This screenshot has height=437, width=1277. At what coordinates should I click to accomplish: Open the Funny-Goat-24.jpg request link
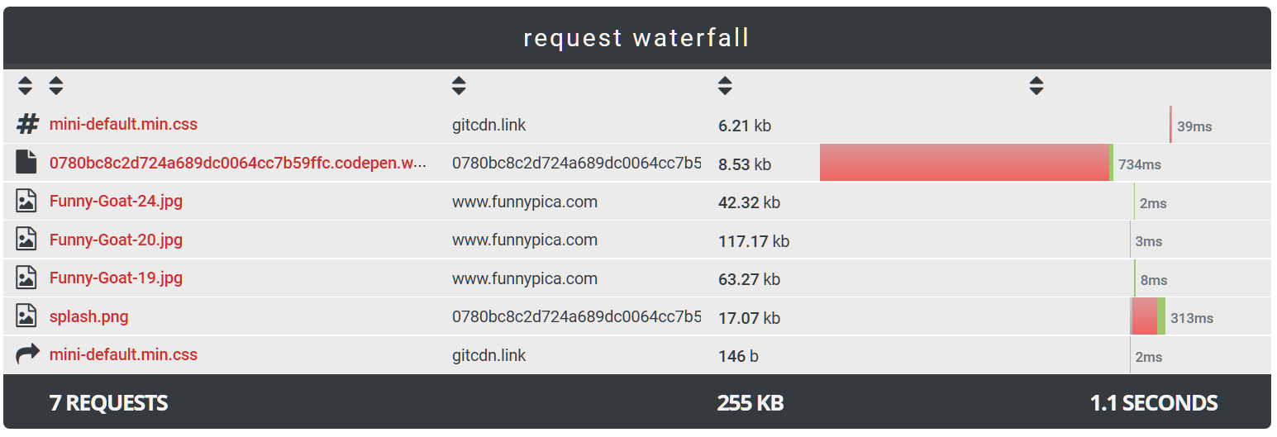coord(116,202)
